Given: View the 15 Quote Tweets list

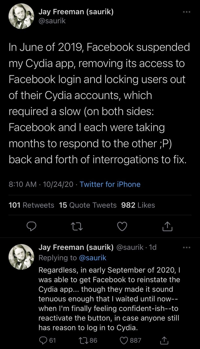Looking at the screenshot, I should point(88,205).
